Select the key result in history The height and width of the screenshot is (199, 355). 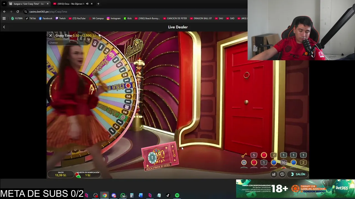coord(244,155)
